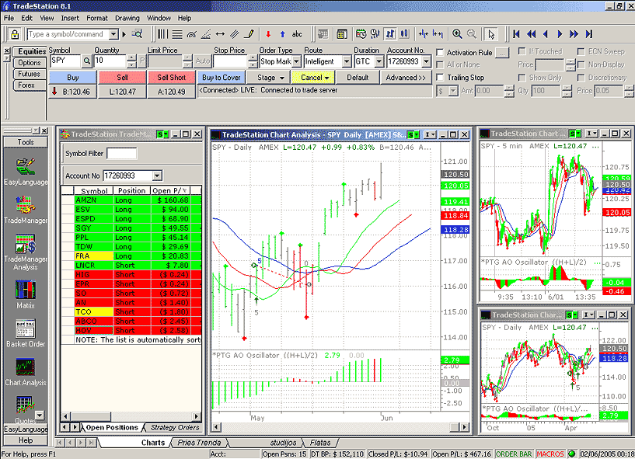Click the Advanced >> button
The width and height of the screenshot is (635, 459).
click(x=406, y=78)
